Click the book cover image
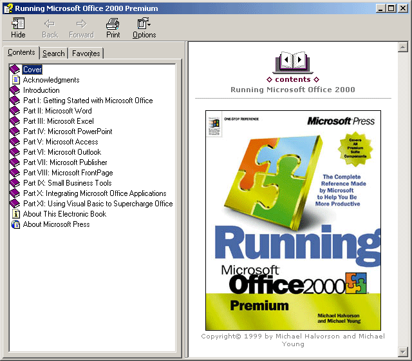The width and height of the screenshot is (412, 361). tap(293, 220)
